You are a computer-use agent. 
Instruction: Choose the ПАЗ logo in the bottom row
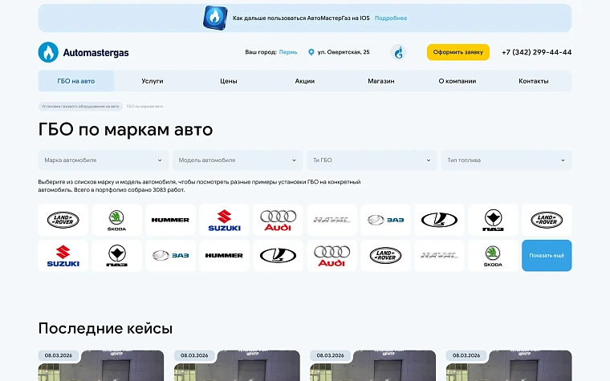116,255
